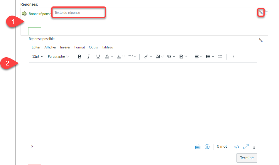
Task: Click the insert image icon
Action: pos(158,56)
